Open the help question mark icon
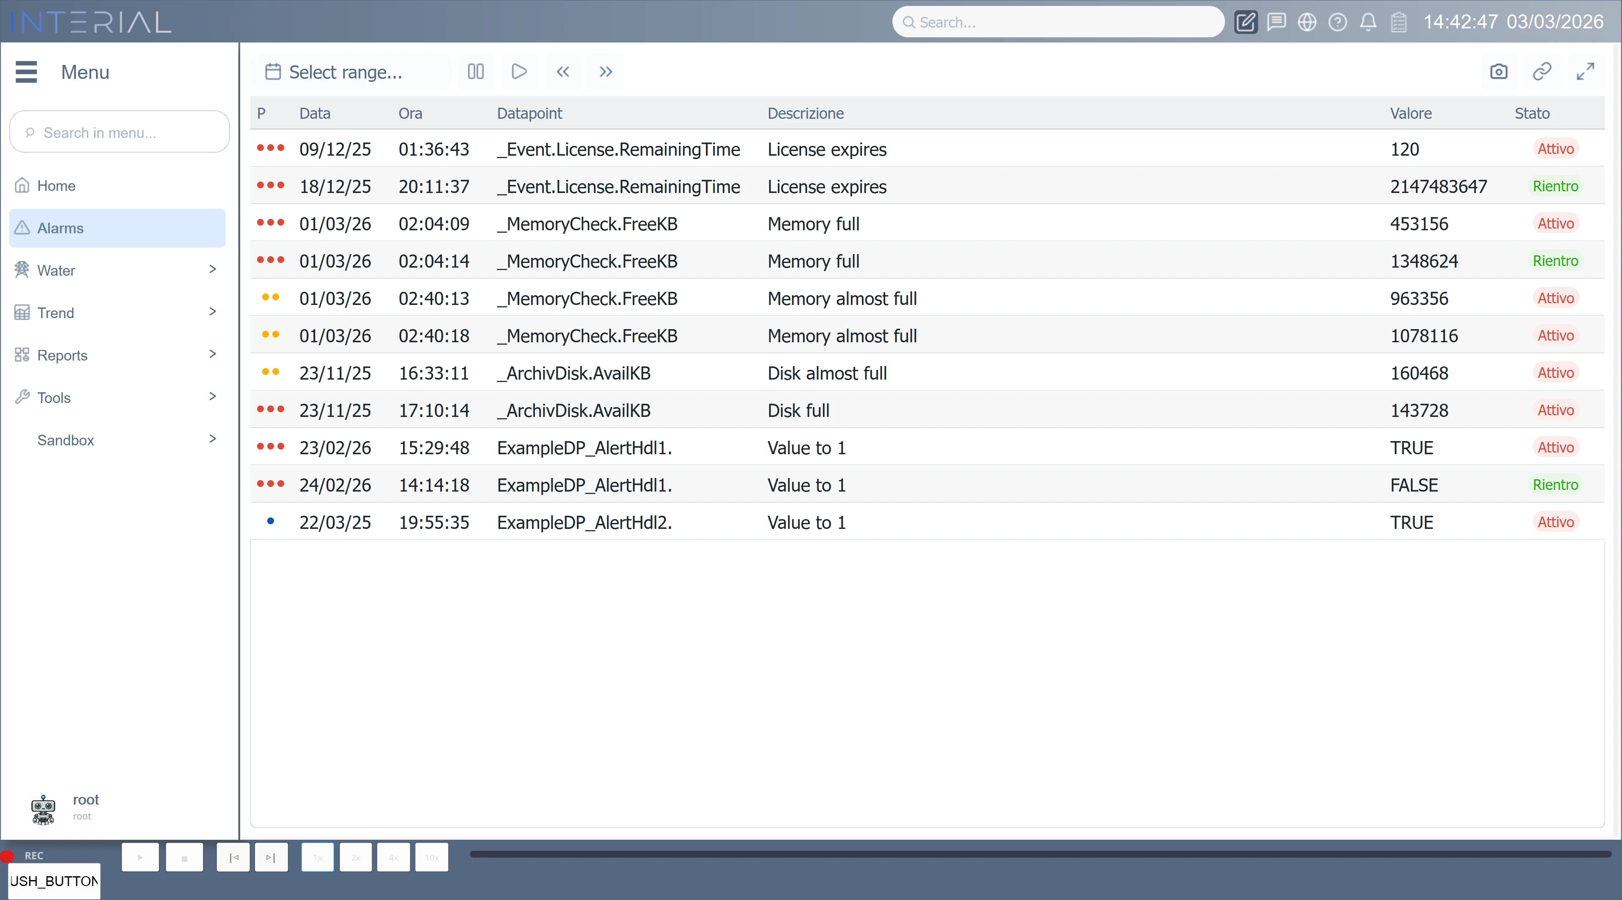The width and height of the screenshot is (1622, 900). pos(1337,22)
